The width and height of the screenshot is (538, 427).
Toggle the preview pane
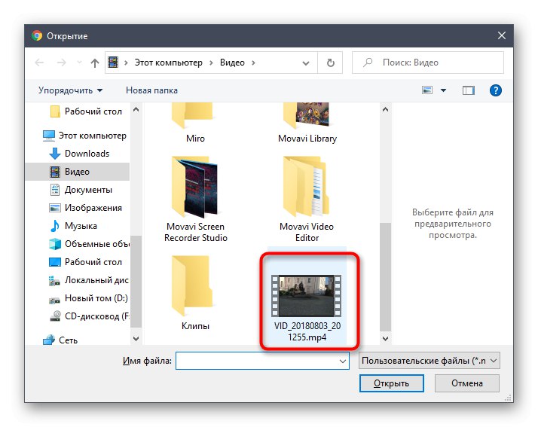tap(469, 90)
